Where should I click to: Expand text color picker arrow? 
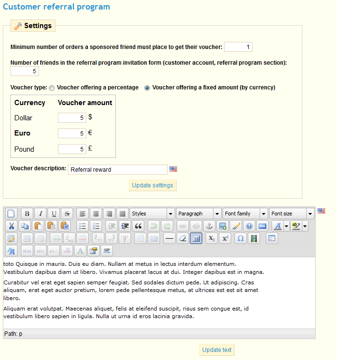pos(286,226)
